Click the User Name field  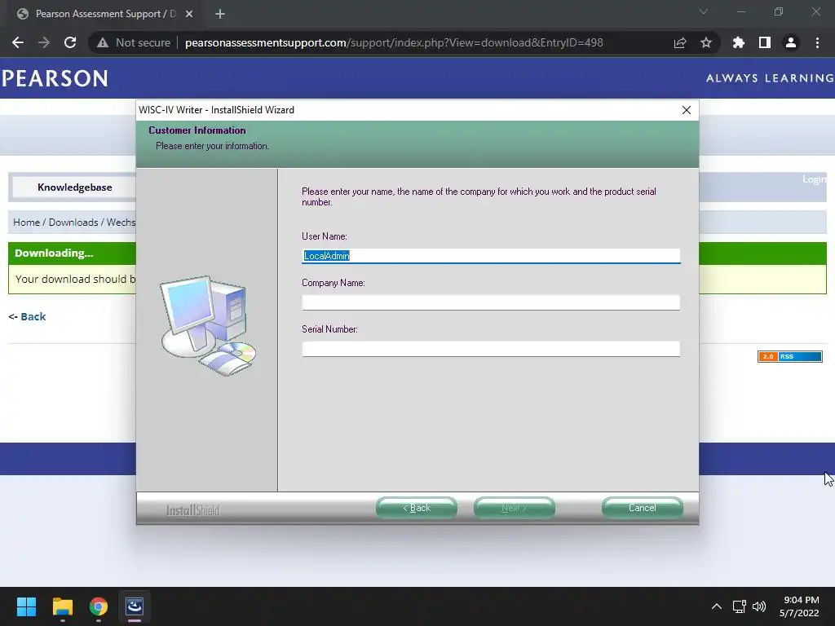[x=491, y=256]
